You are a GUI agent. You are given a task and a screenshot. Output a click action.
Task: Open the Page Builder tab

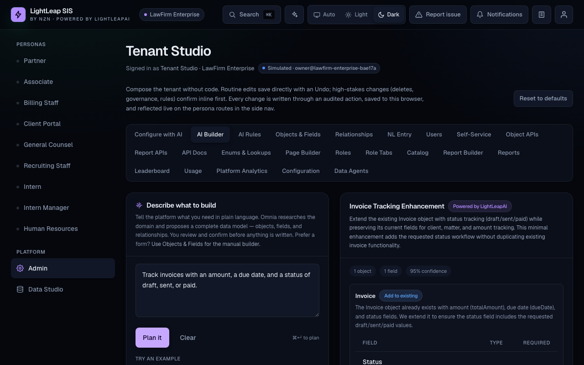click(x=303, y=153)
